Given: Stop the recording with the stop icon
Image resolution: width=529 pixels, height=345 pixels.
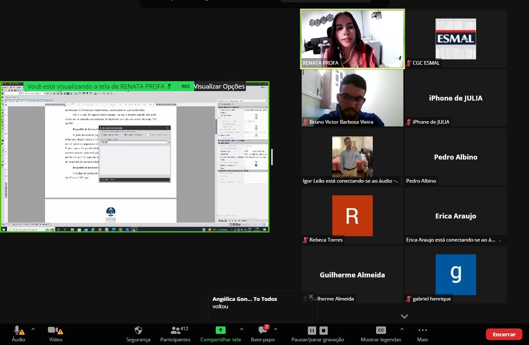Looking at the screenshot, I should [324, 330].
